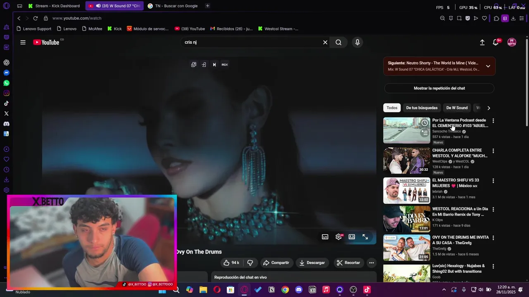529x297 pixels.
Task: Start voice search with the microphone
Action: (x=357, y=42)
